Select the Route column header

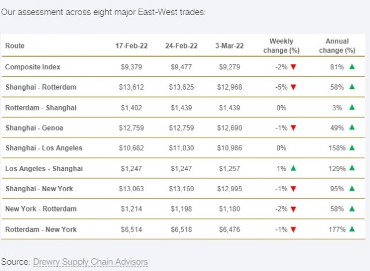point(15,46)
